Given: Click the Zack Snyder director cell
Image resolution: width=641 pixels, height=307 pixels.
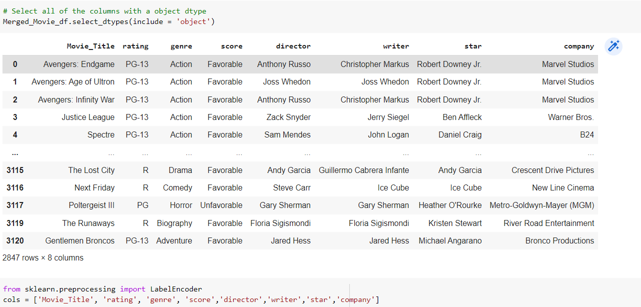Looking at the screenshot, I should click(289, 117).
